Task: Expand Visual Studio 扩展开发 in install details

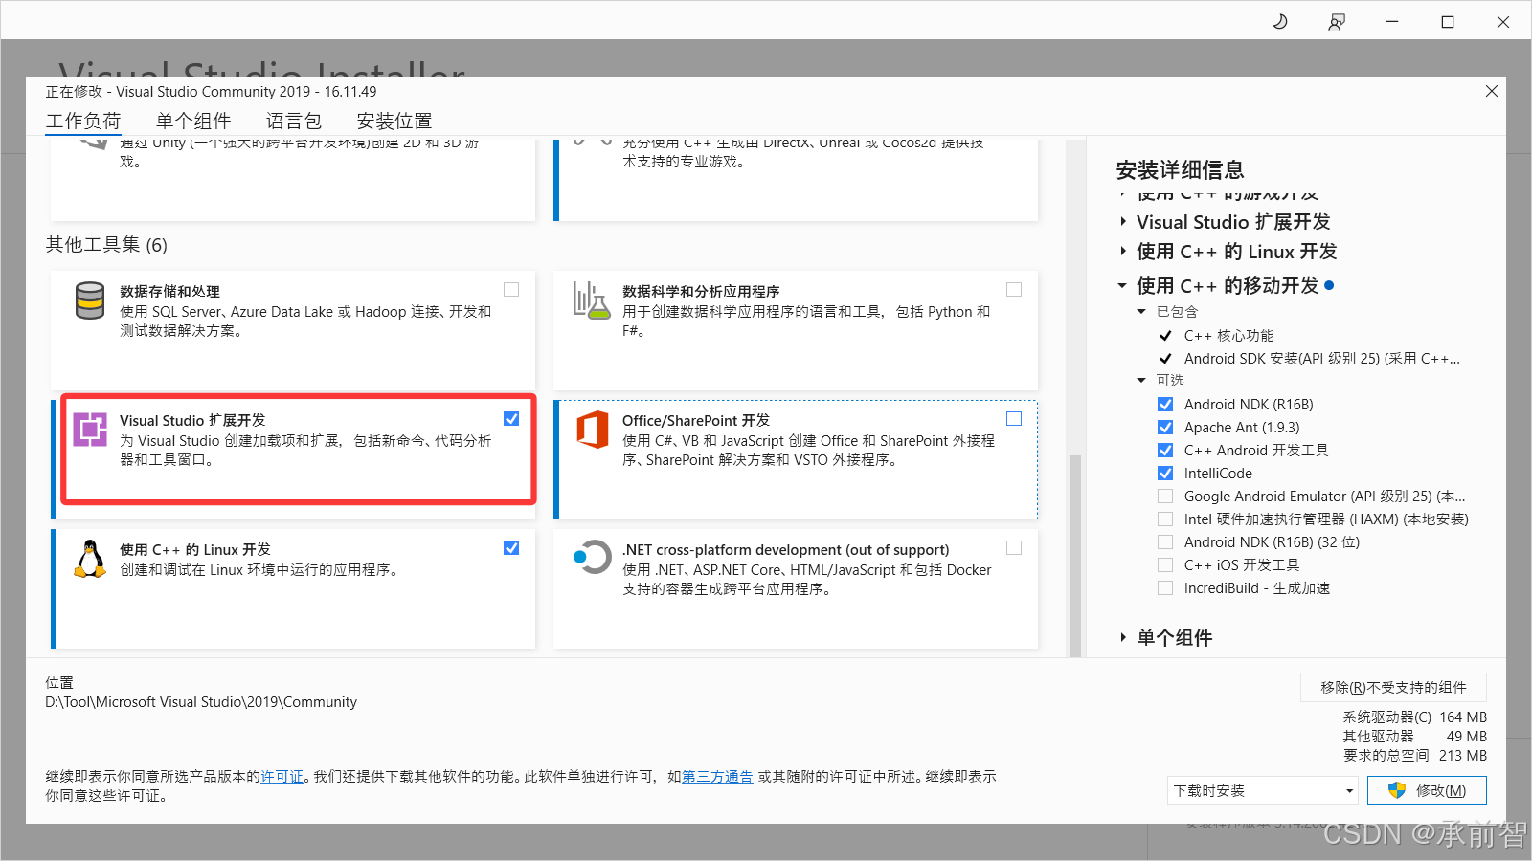Action: tap(1123, 221)
